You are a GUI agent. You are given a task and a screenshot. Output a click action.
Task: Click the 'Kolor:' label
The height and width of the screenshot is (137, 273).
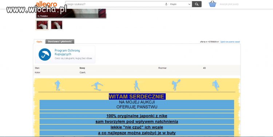coord(37,72)
